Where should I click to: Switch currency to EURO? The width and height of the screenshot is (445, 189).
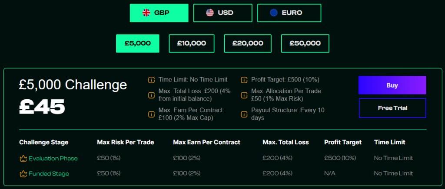[x=289, y=13]
